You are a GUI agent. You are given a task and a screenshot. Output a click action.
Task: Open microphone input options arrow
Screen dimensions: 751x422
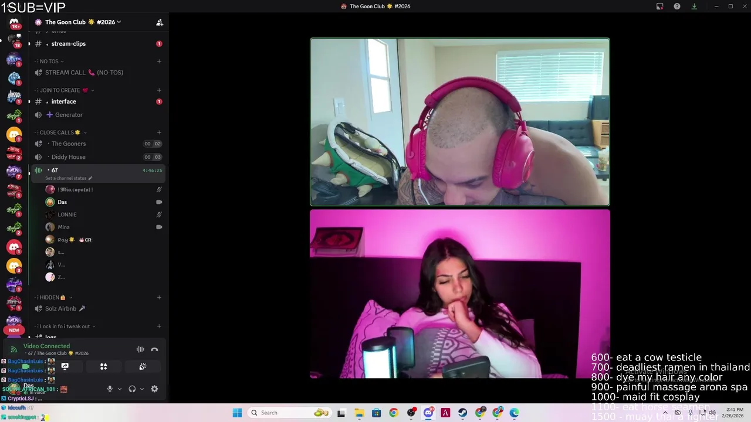pyautogui.click(x=120, y=389)
